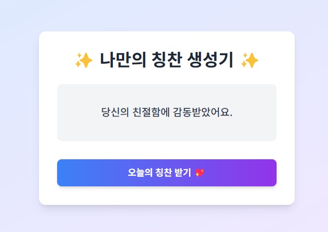Click the compliment sentence 당신의 친절함에 감동받았어요
Image resolution: width=328 pixels, height=232 pixels.
point(167,113)
